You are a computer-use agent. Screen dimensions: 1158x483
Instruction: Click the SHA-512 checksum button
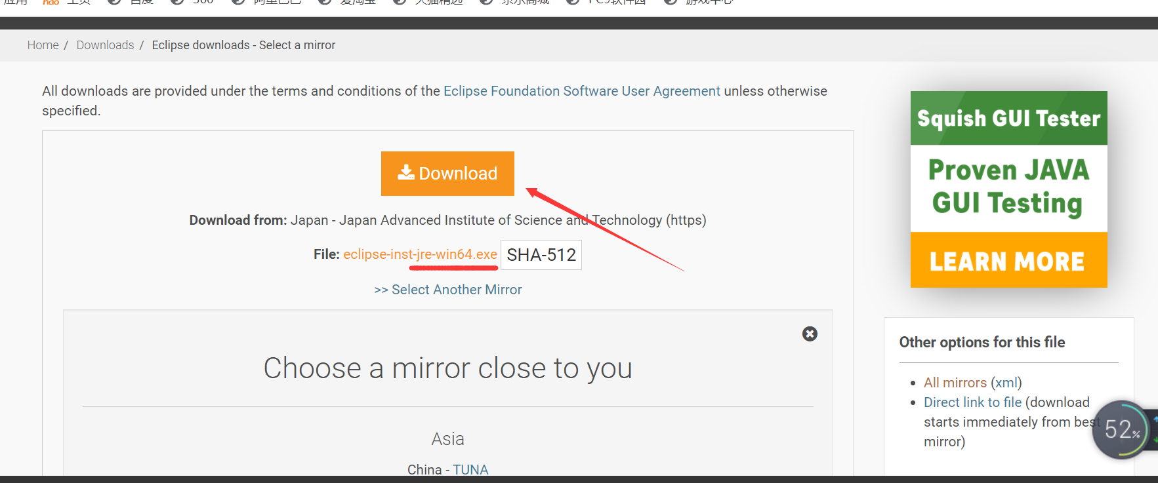tap(541, 255)
